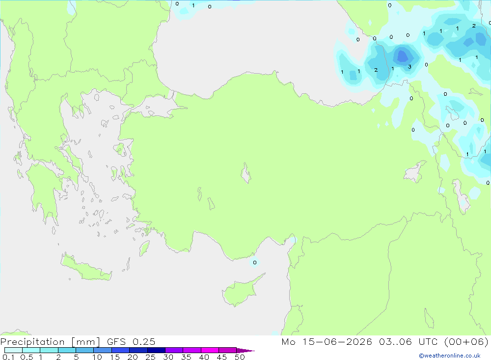Click the legend value '50'
Viewport: 491px width, 360px height.
click(x=240, y=357)
